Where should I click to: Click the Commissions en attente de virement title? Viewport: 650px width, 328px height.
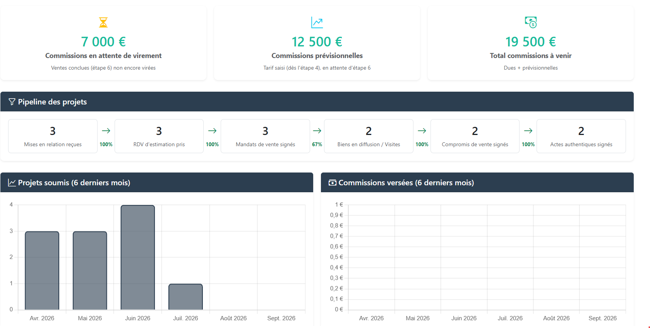103,56
